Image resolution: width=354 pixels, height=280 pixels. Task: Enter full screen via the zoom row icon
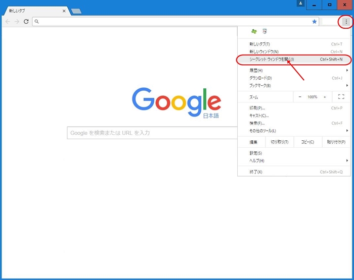point(341,97)
